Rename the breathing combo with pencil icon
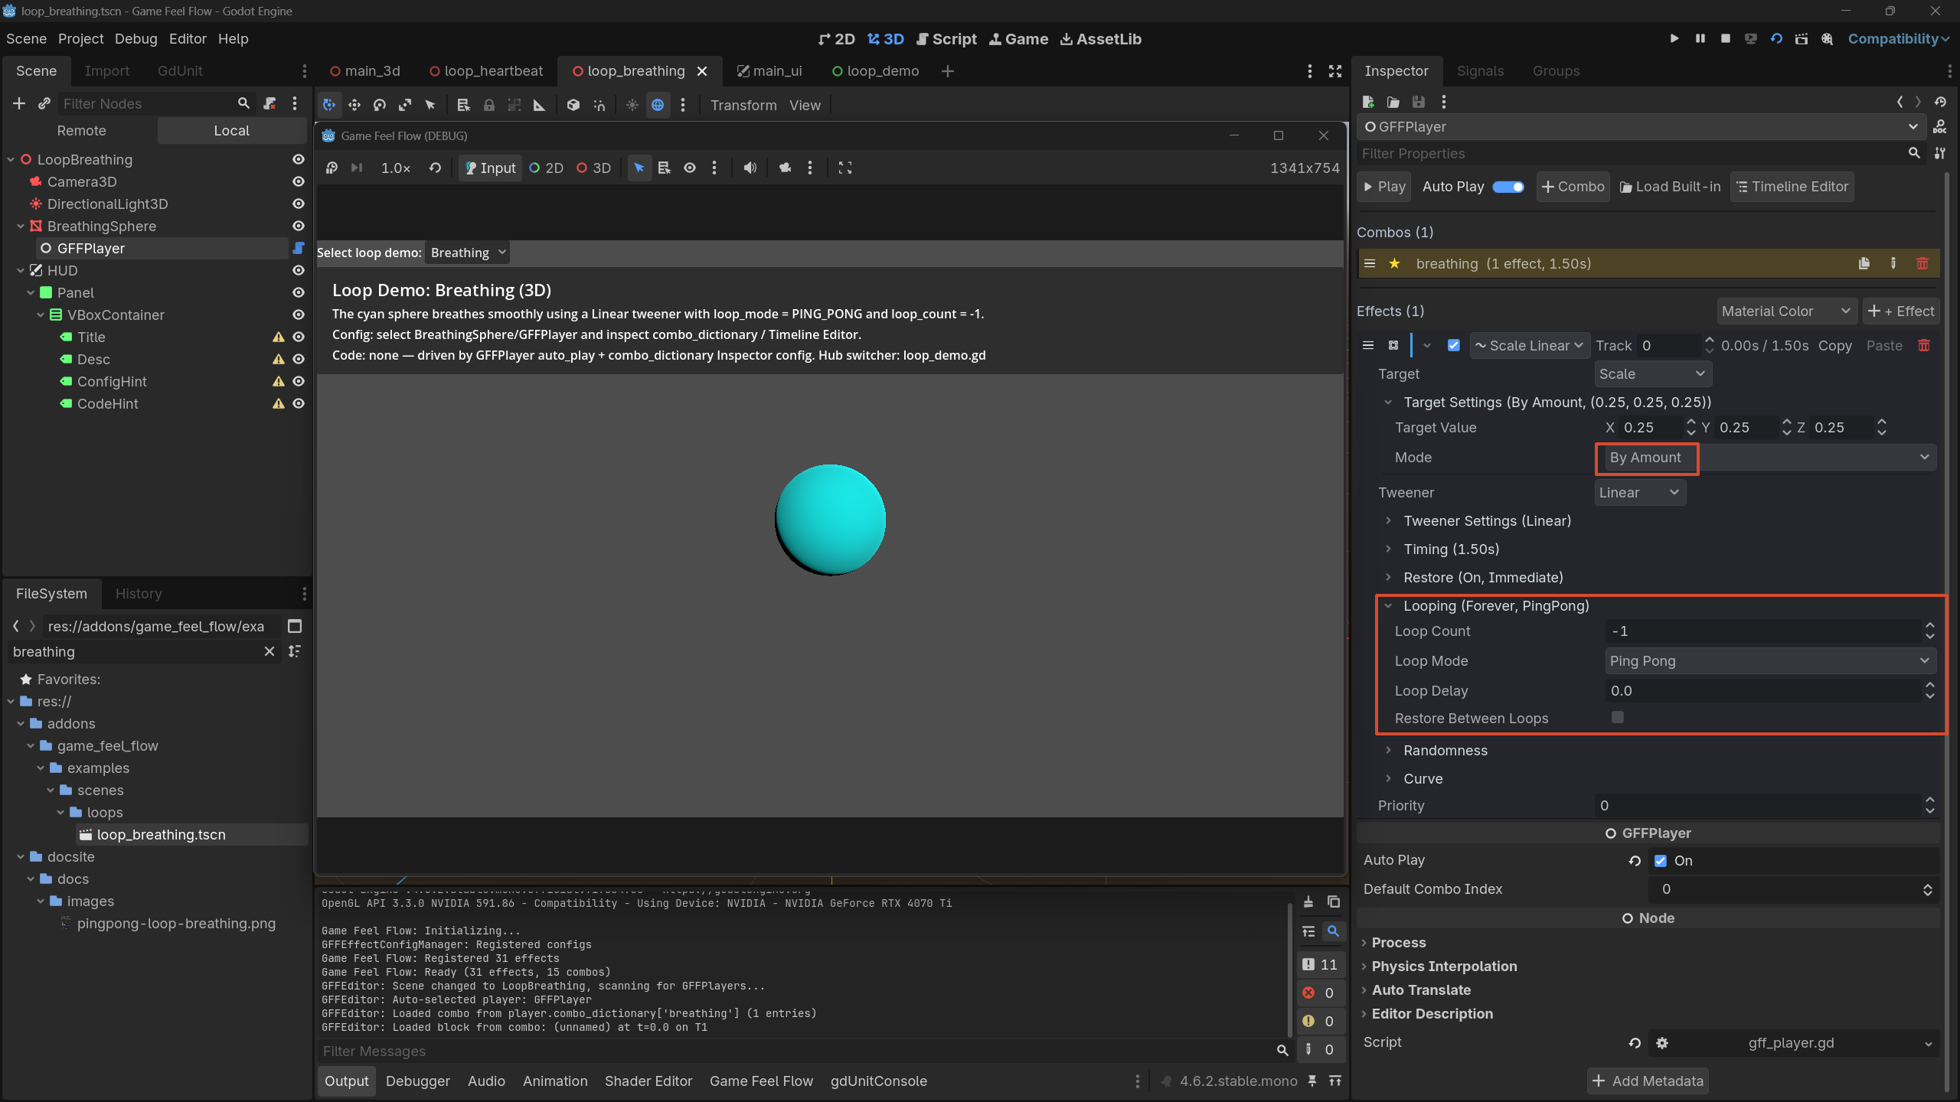This screenshot has height=1102, width=1960. [x=1893, y=263]
